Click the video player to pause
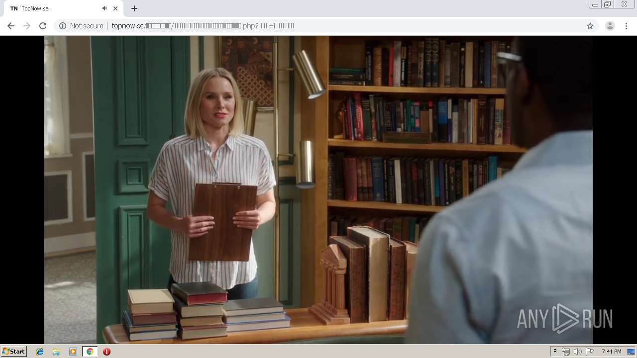This screenshot has width=637, height=358. pos(318,189)
